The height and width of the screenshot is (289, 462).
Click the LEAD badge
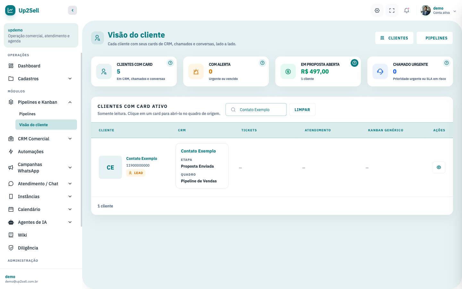click(x=136, y=173)
